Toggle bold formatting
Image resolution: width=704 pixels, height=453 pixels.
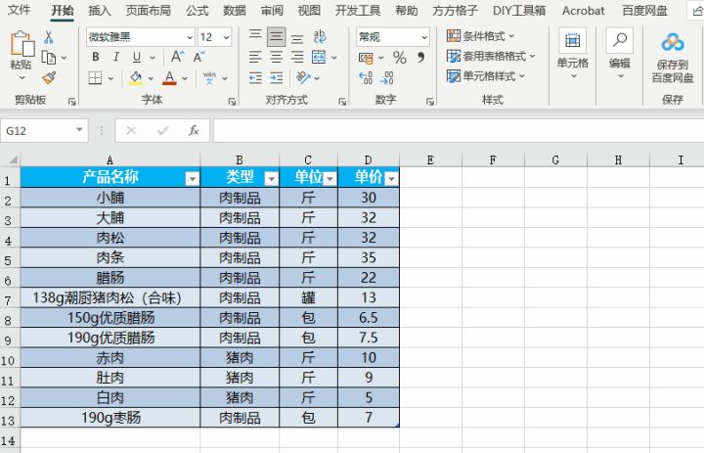coord(95,57)
